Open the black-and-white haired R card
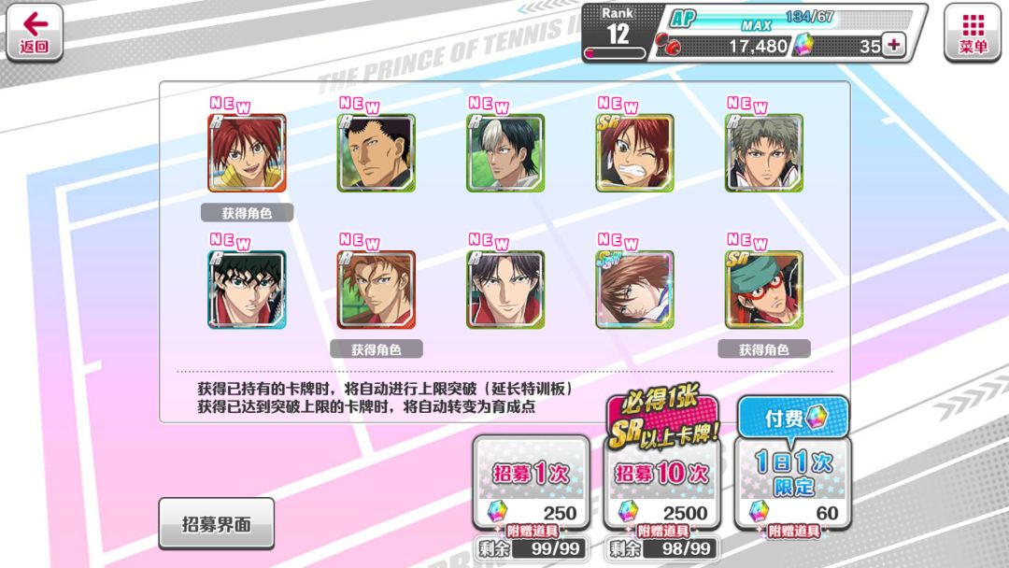The image size is (1009, 568). [505, 153]
